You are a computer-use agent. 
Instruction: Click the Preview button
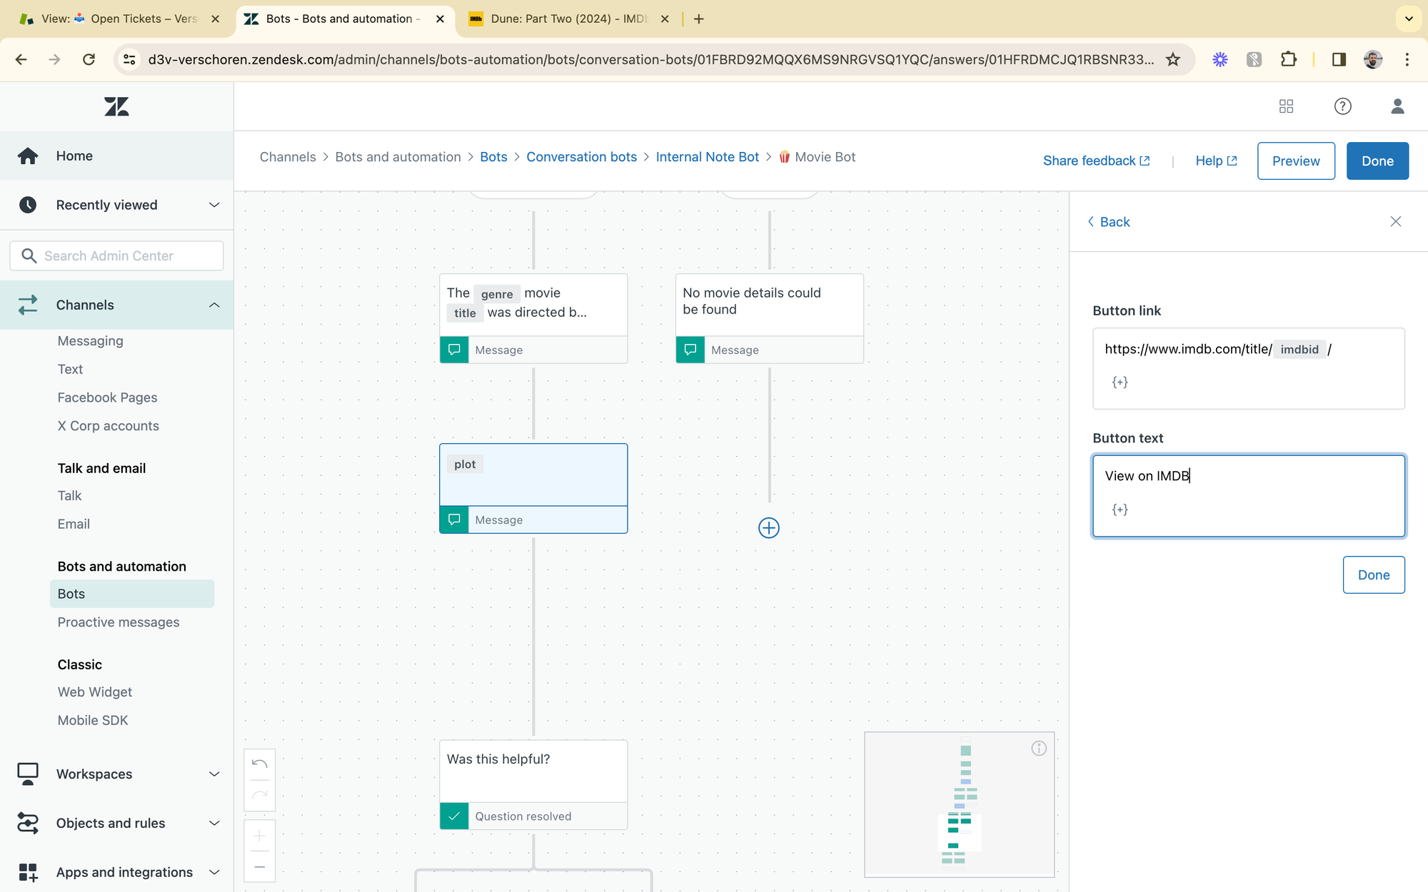[1295, 161]
